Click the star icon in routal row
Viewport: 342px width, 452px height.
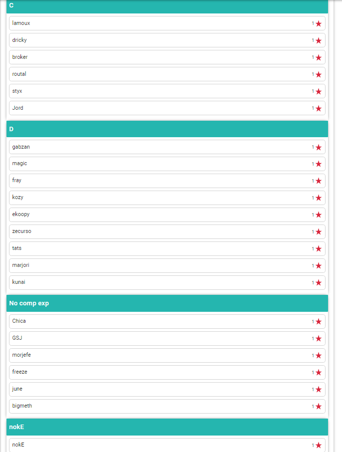[x=319, y=75]
